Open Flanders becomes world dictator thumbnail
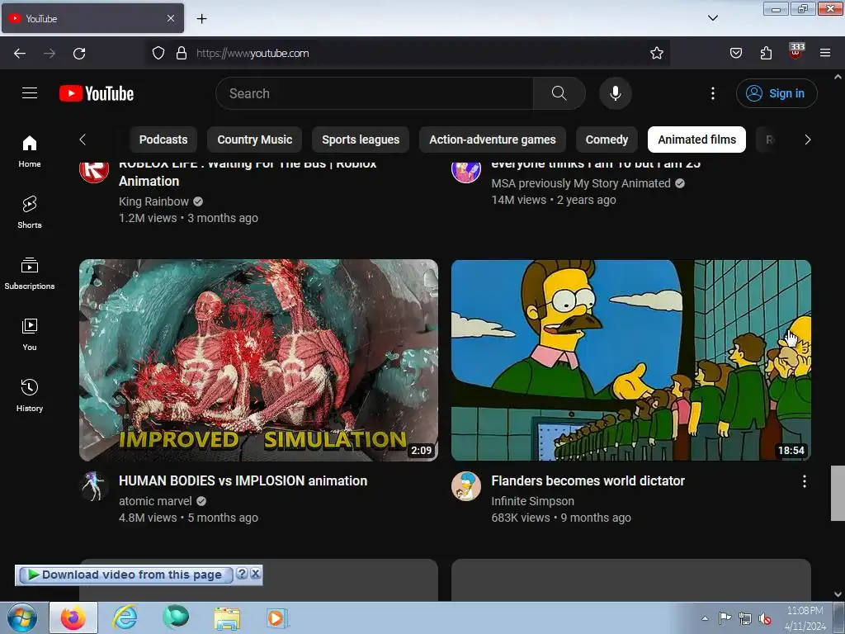 point(631,360)
